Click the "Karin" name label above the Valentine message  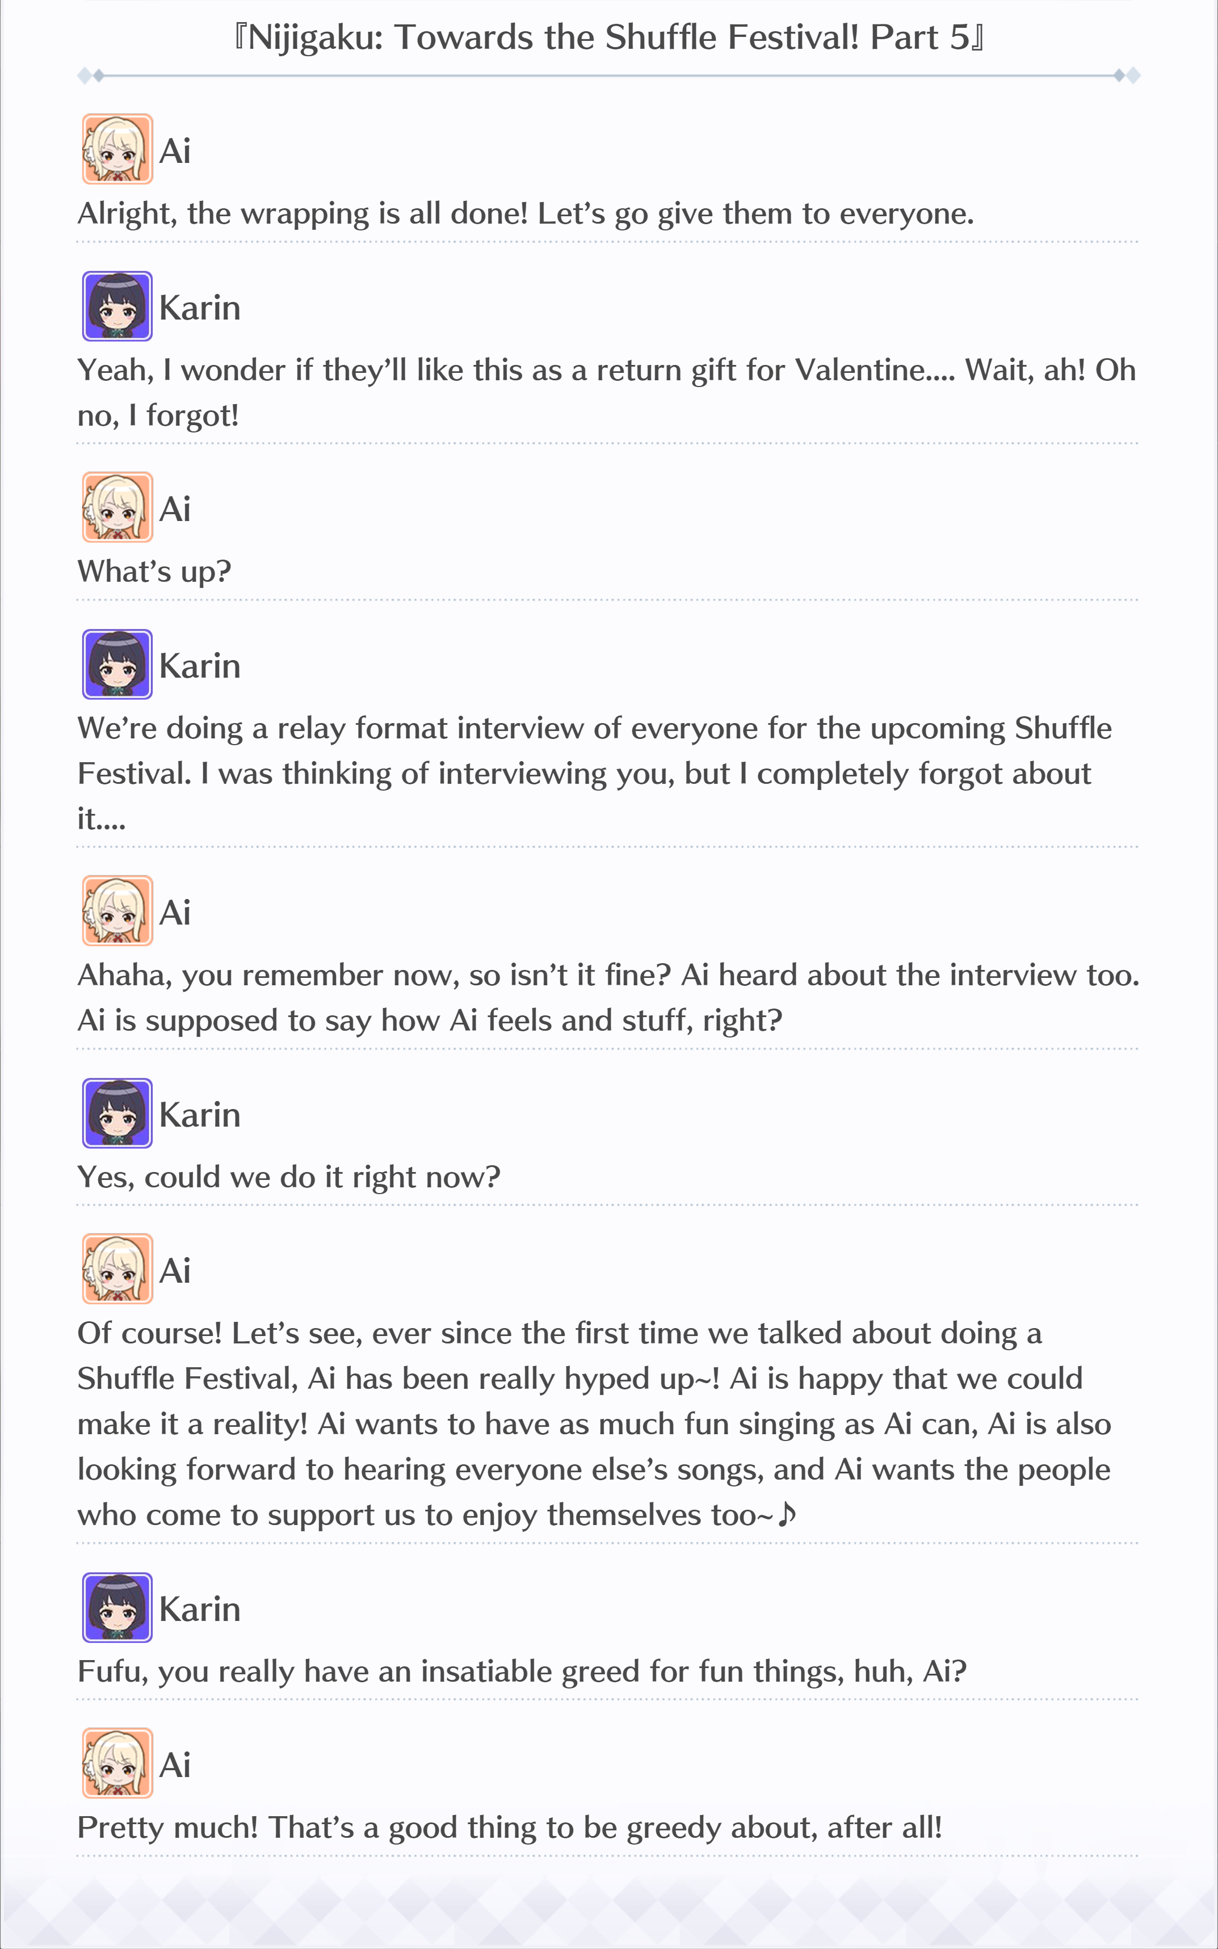(200, 308)
